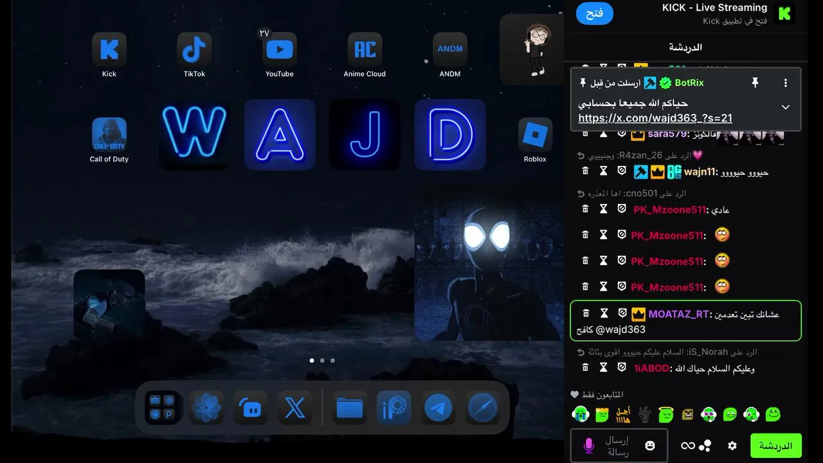Ban wajn11 using the shield icon

coord(622,171)
